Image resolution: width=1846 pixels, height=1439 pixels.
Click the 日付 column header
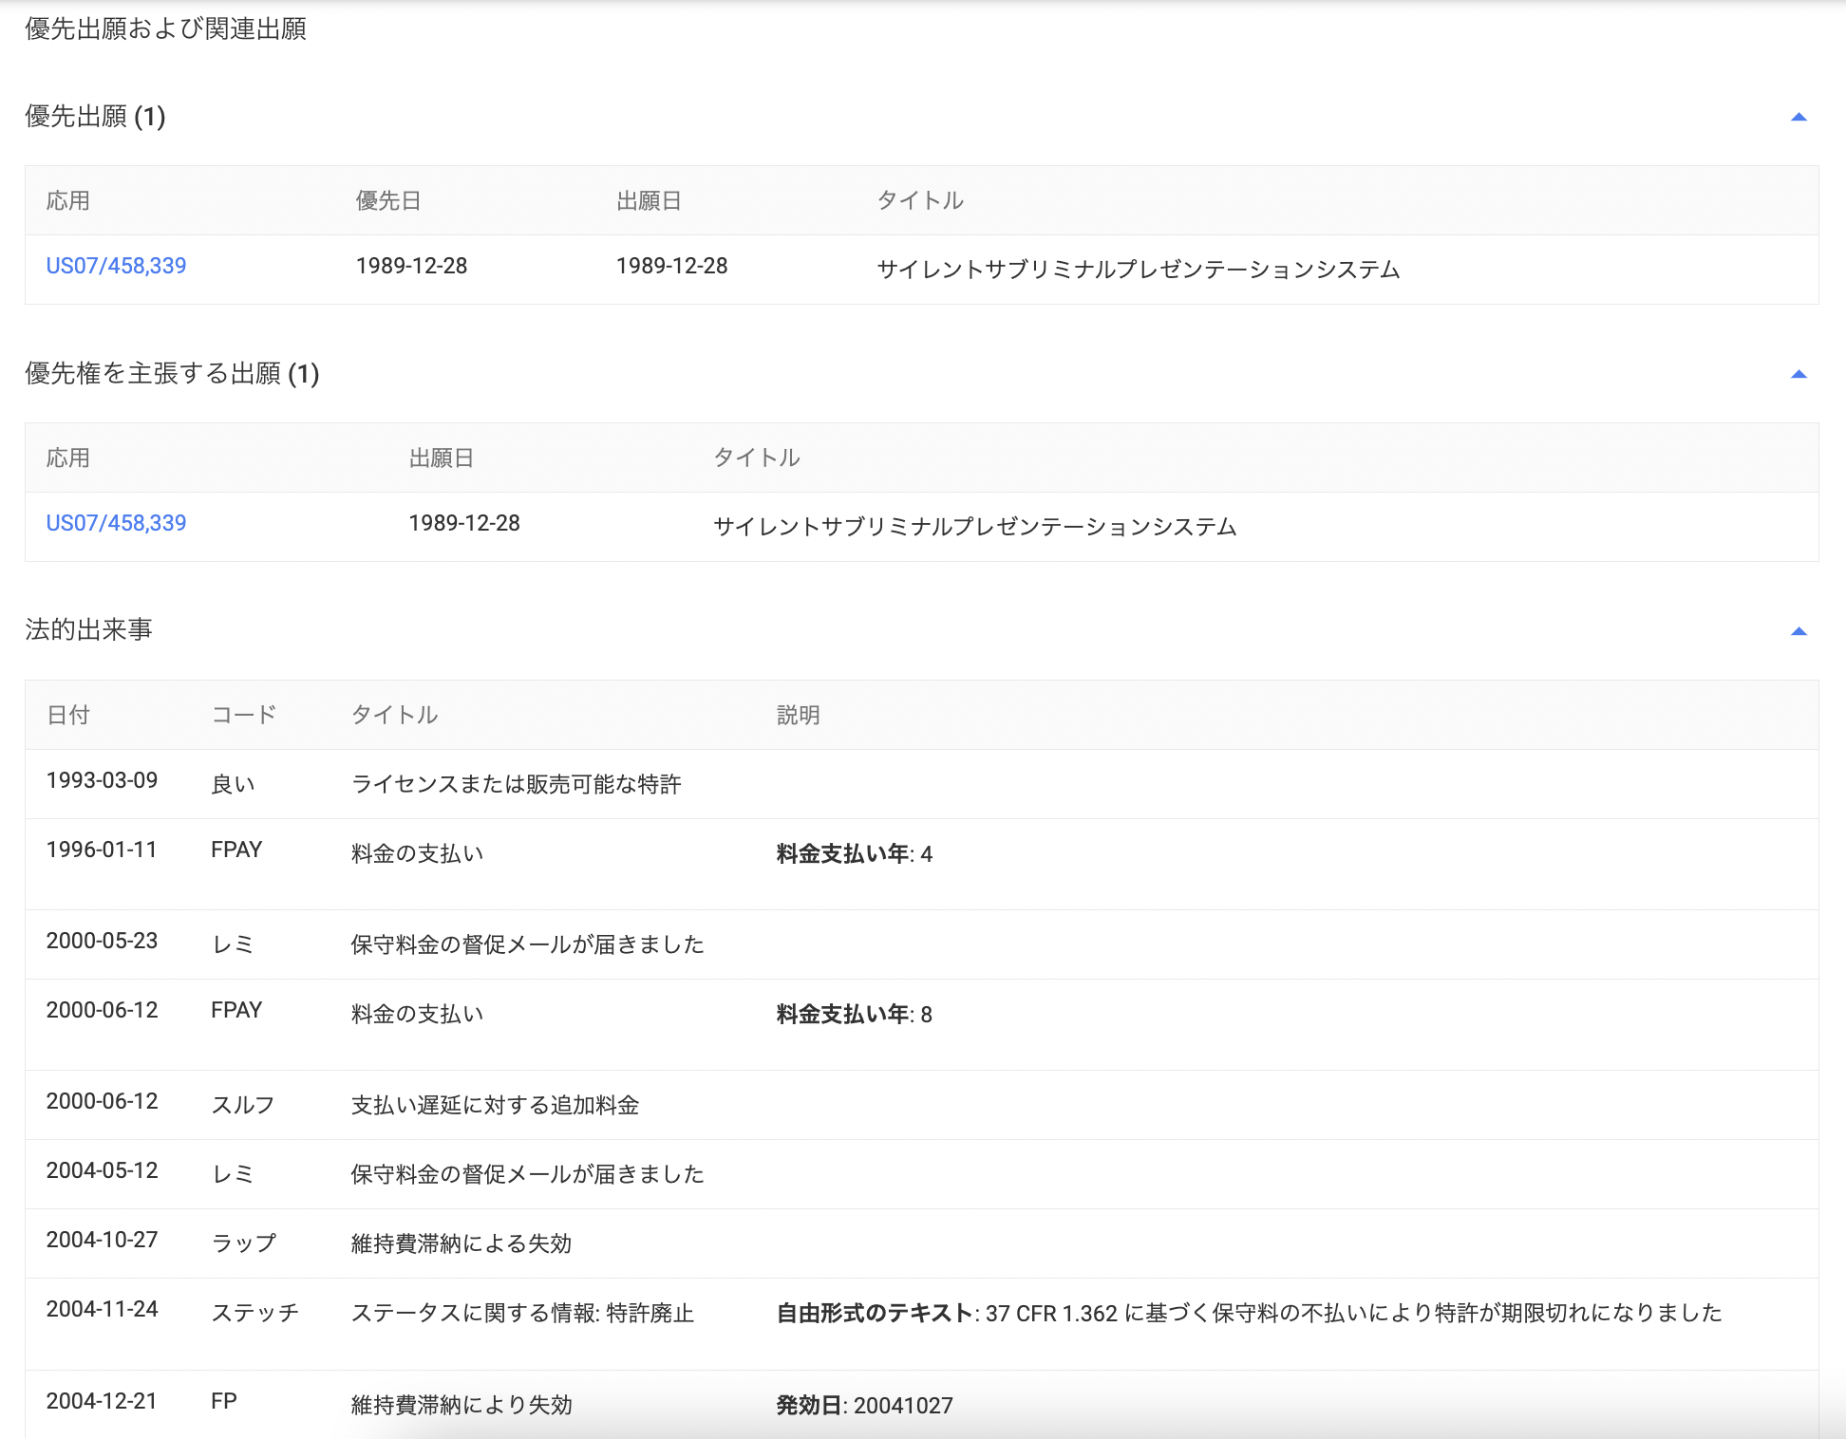[67, 715]
